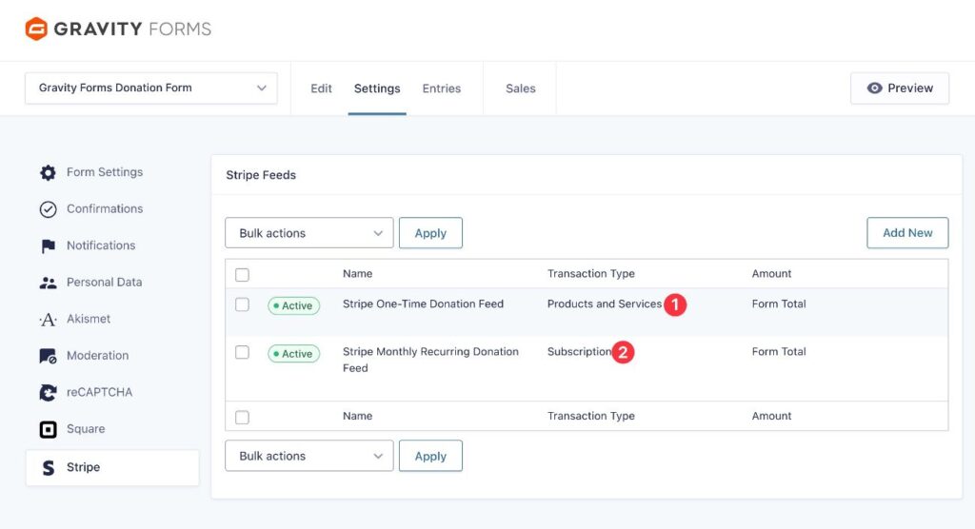Click the top Apply button

pos(430,233)
